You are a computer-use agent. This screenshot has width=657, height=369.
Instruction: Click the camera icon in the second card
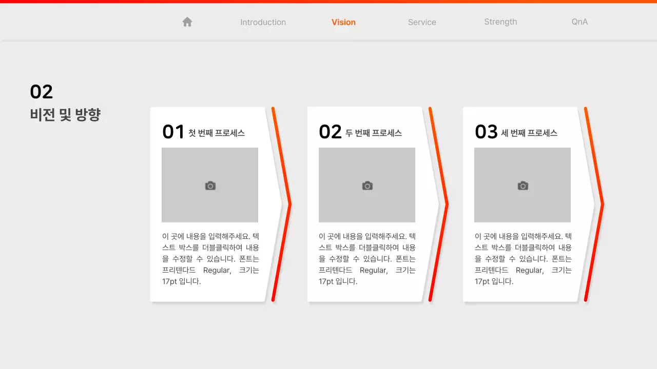366,185
